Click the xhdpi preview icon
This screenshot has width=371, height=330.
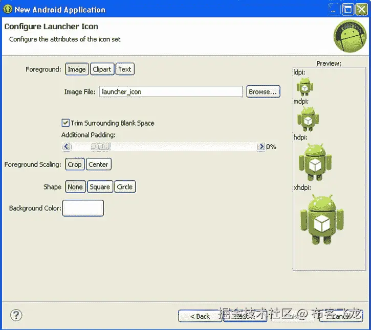322,220
